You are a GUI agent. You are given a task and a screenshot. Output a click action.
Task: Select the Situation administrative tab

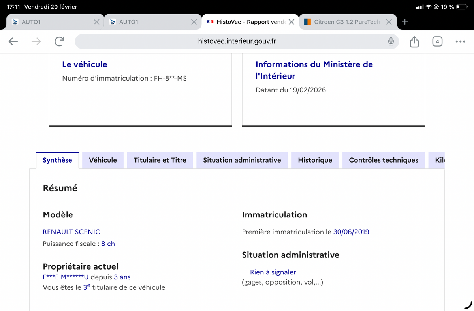[x=242, y=160]
